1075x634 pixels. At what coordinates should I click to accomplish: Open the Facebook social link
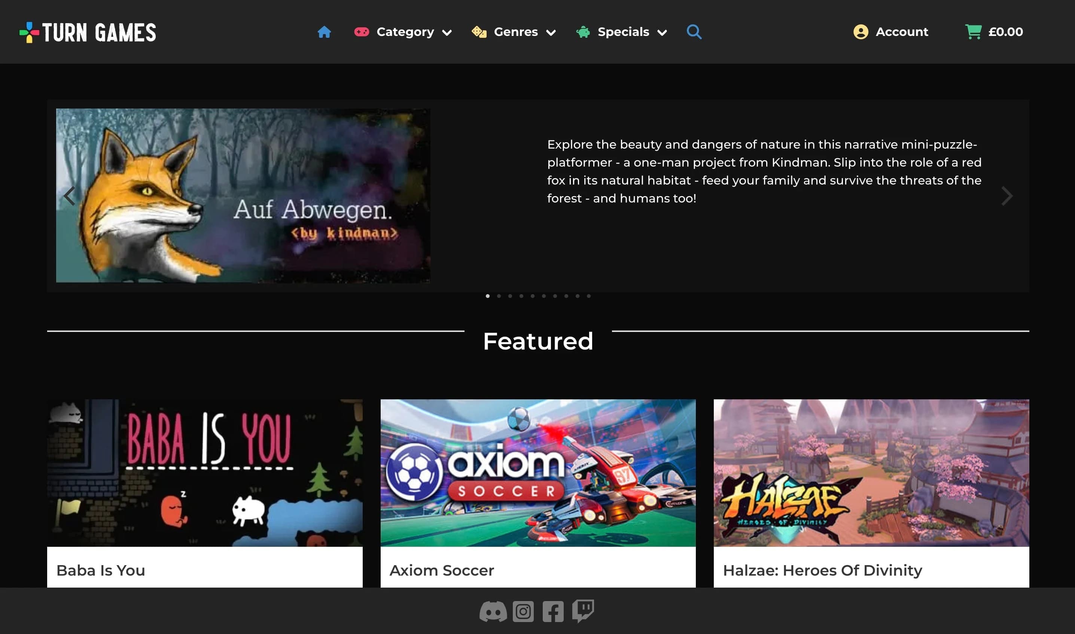[x=553, y=612]
